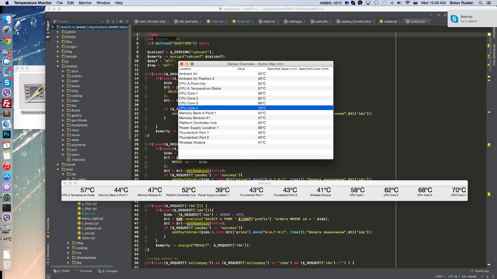Open the Monitor menu
Image resolution: width=497 pixels, height=279 pixels.
[85, 3]
